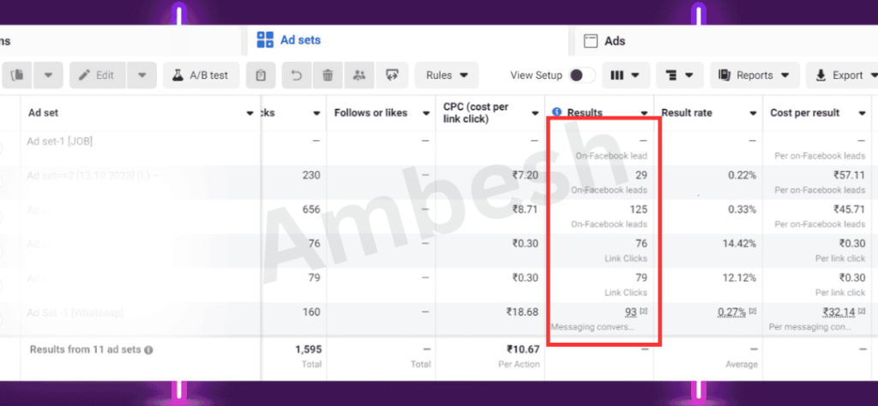This screenshot has height=406, width=878.
Task: Click the preview share icon beside audience icon
Action: coord(392,75)
